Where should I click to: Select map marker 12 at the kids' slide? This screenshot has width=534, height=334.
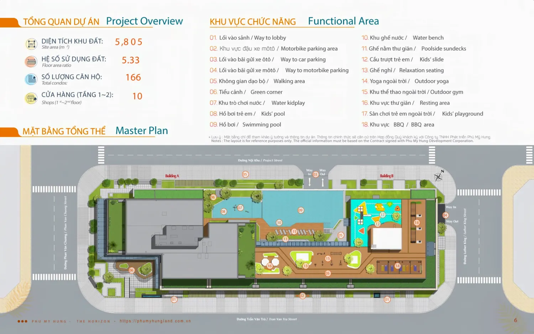(x=377, y=224)
